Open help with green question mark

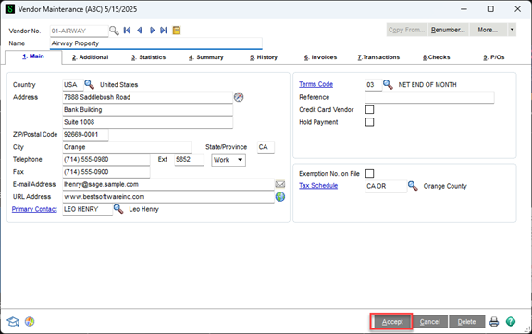point(511,321)
